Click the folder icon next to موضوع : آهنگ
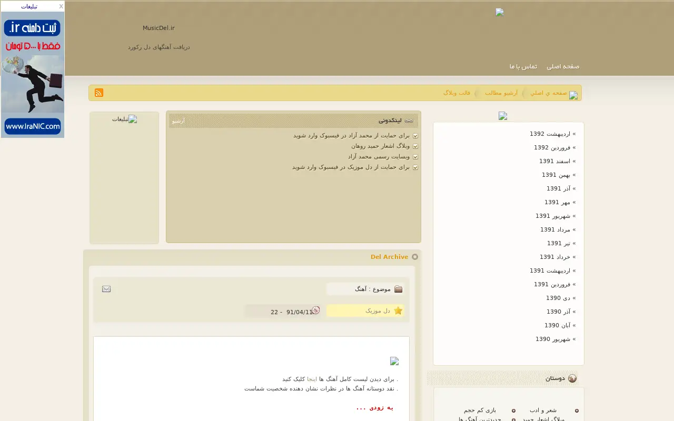This screenshot has width=674, height=421. [x=399, y=289]
